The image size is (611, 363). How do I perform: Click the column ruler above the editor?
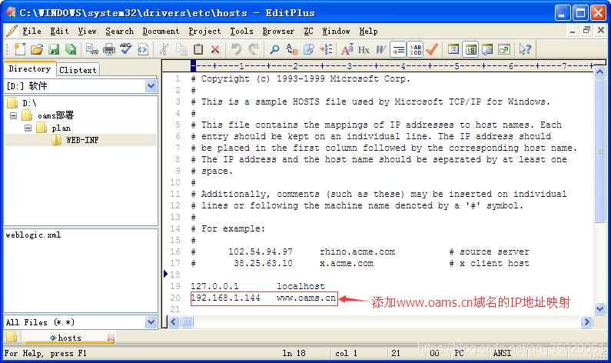pyautogui.click(x=393, y=65)
